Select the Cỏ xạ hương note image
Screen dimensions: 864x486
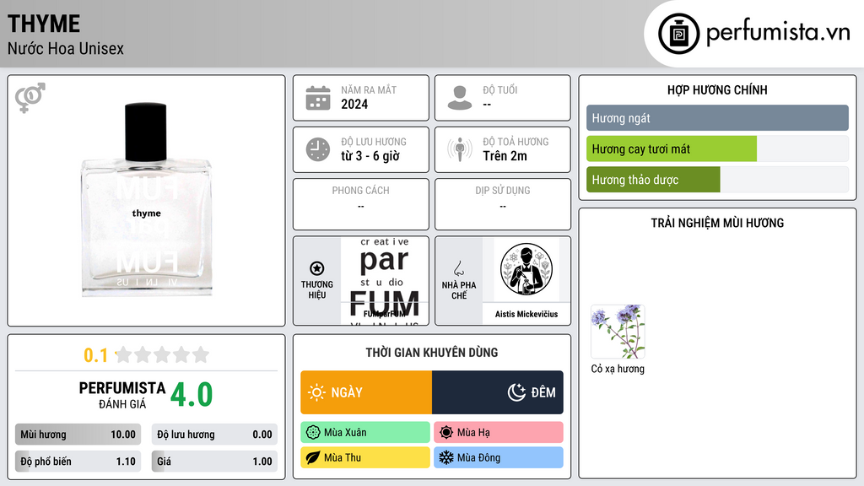pyautogui.click(x=618, y=332)
